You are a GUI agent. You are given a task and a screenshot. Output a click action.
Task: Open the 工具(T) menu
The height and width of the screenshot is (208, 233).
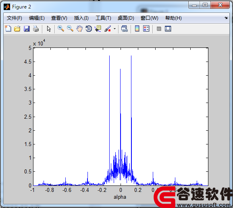click(103, 18)
